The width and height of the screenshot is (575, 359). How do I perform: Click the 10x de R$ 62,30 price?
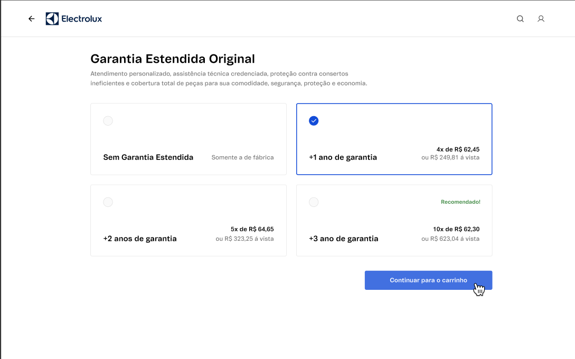point(456,229)
